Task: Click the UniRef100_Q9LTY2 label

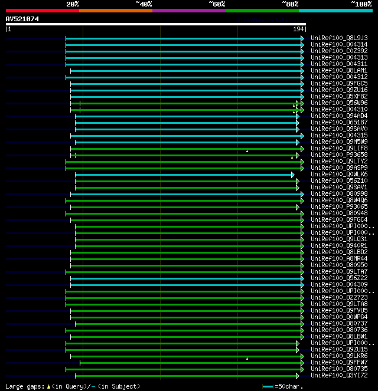Action: [339, 161]
